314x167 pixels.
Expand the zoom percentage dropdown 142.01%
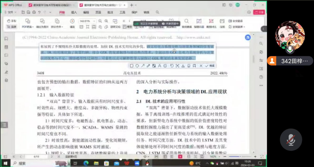click(x=94, y=21)
